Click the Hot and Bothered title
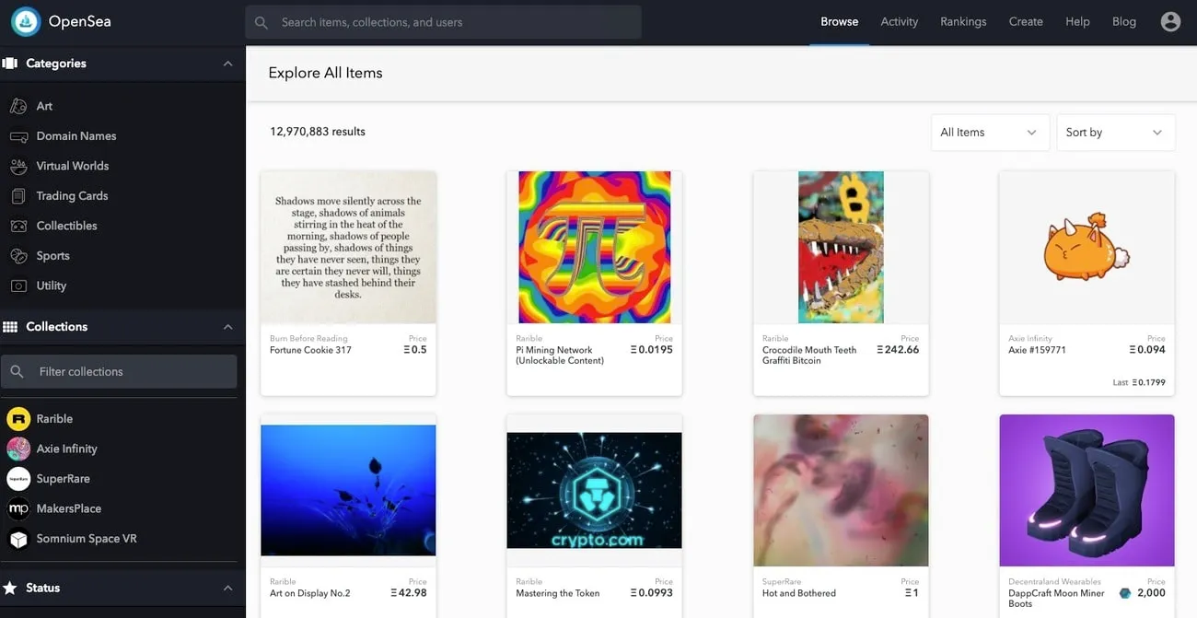 (x=799, y=593)
